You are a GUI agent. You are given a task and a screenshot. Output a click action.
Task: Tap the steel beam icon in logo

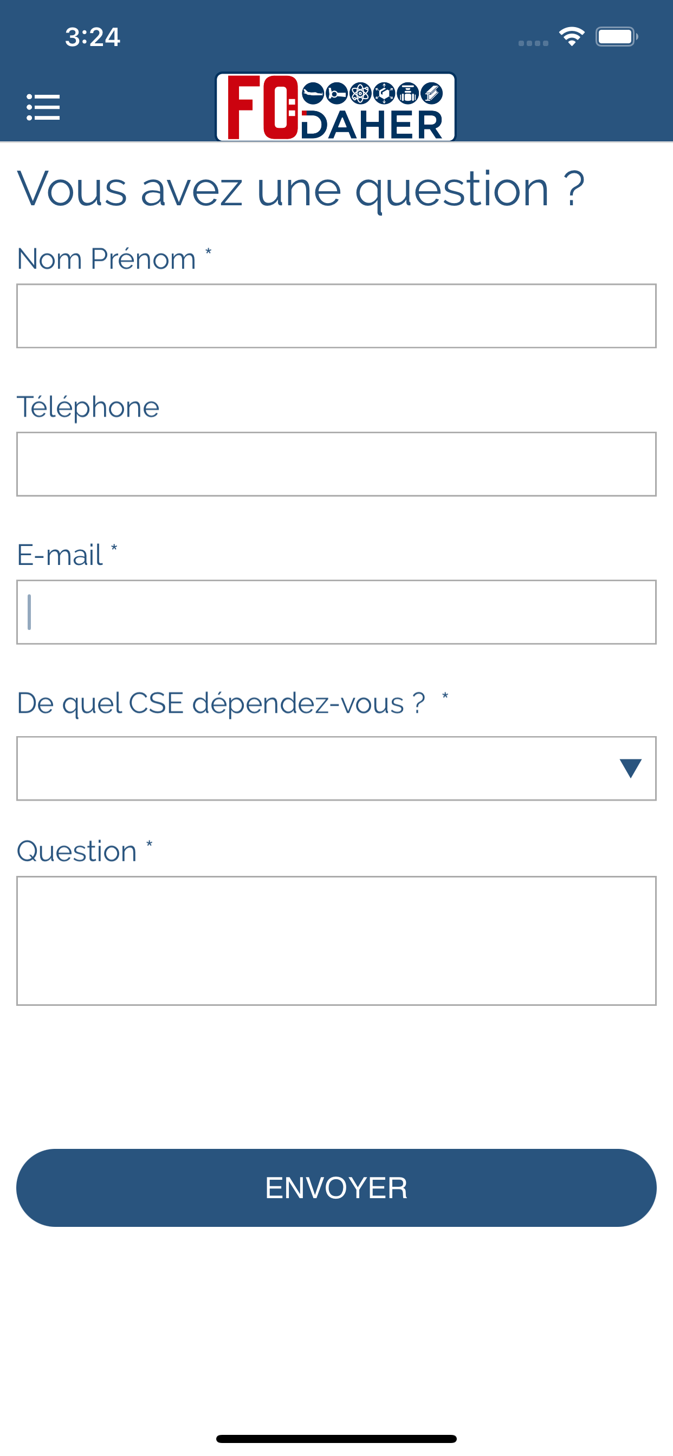[x=431, y=93]
